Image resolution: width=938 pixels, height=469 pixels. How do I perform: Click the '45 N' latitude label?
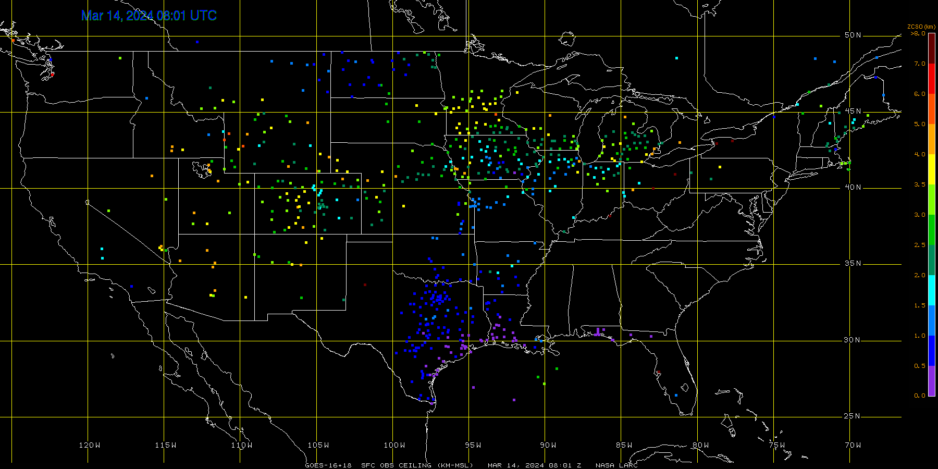point(853,111)
